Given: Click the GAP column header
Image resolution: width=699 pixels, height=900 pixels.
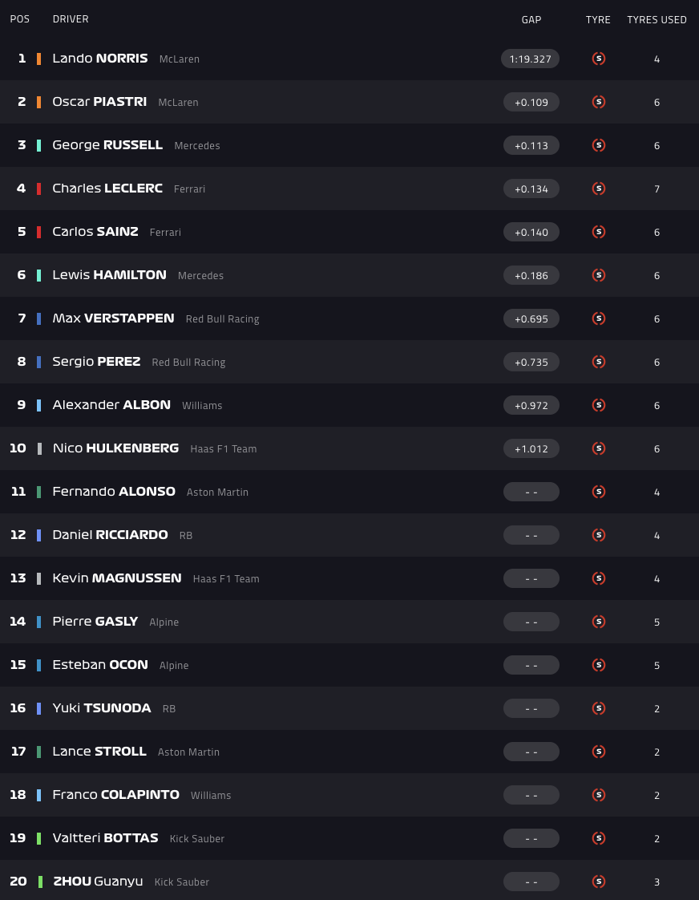Looking at the screenshot, I should pos(531,19).
